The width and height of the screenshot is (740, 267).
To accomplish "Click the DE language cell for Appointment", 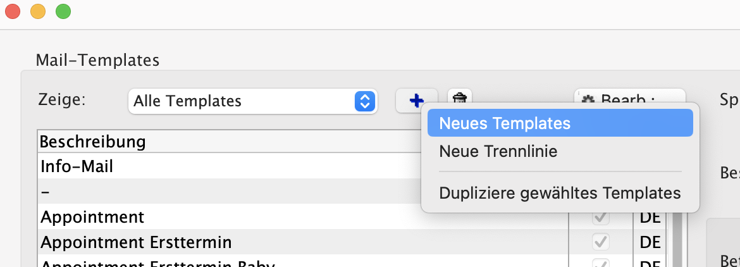I will pos(650,218).
